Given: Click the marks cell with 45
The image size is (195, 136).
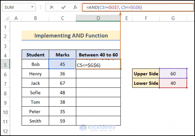Looking at the screenshot, I should pyautogui.click(x=62, y=64).
